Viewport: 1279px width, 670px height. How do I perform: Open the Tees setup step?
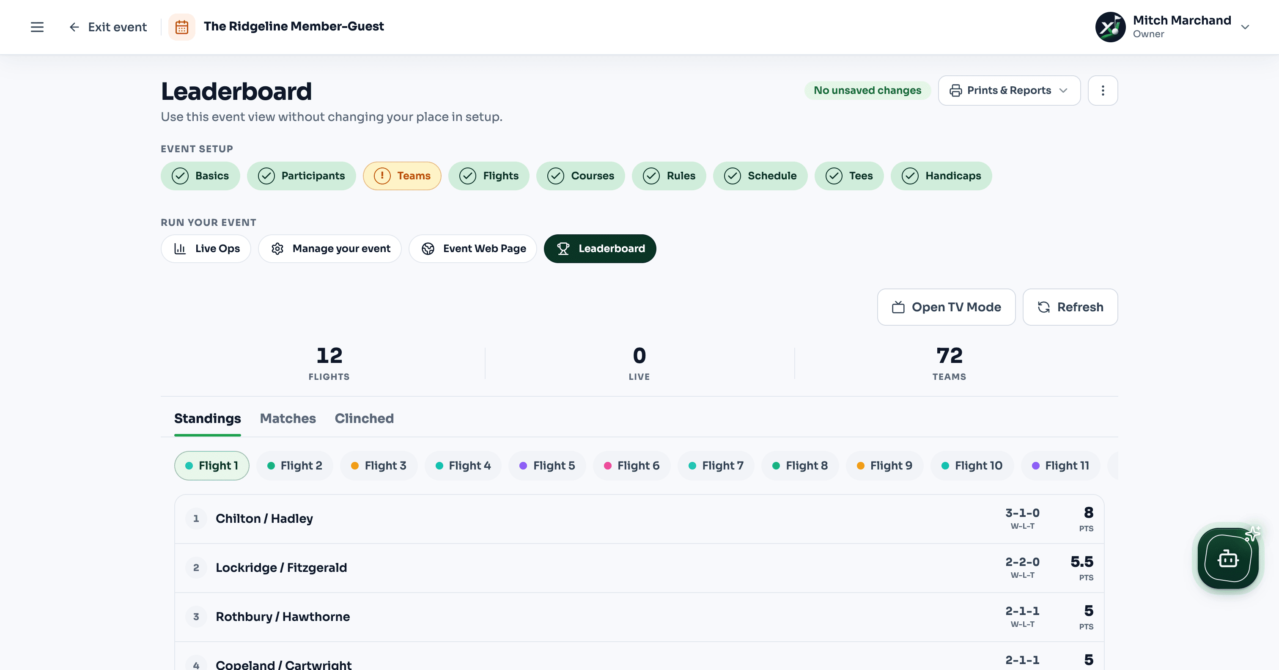pos(849,176)
